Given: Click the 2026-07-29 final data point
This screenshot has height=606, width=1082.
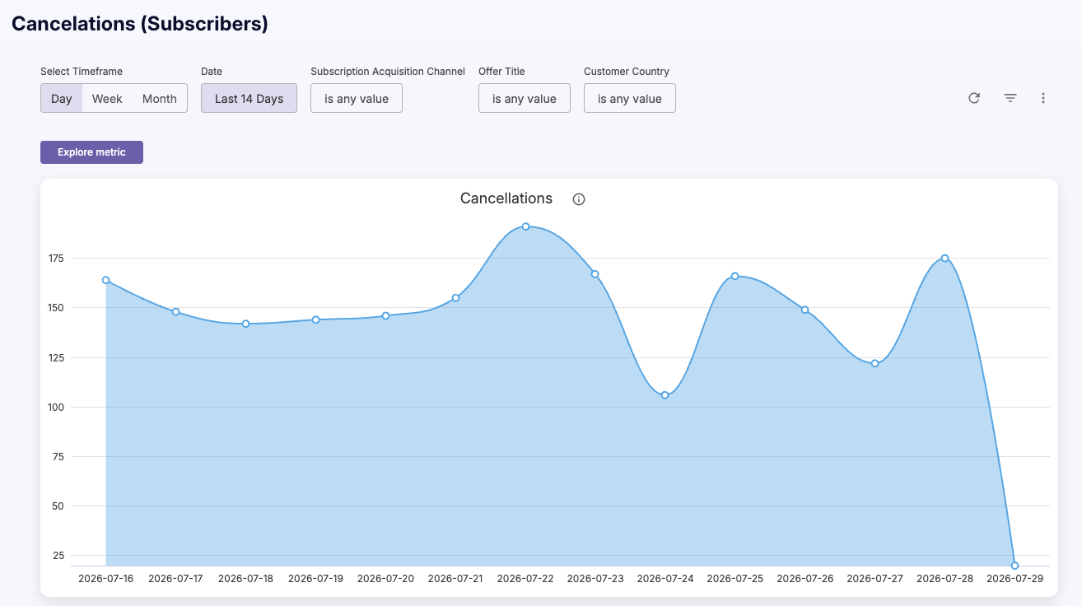Looking at the screenshot, I should (x=1014, y=566).
